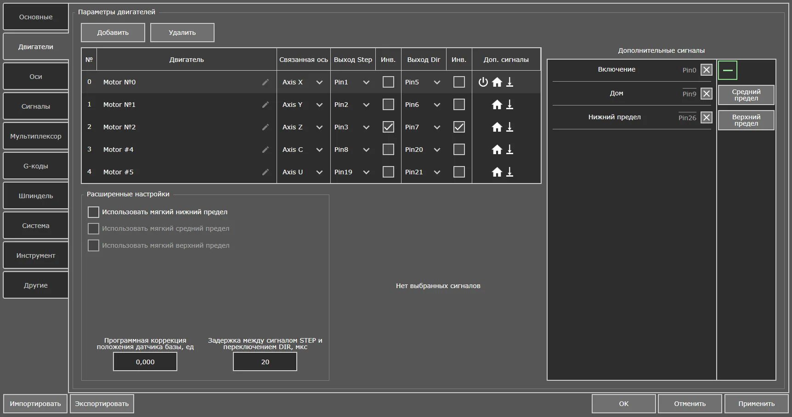This screenshot has height=417, width=792.
Task: Click the home signal icon for Motor #5
Action: pos(497,172)
